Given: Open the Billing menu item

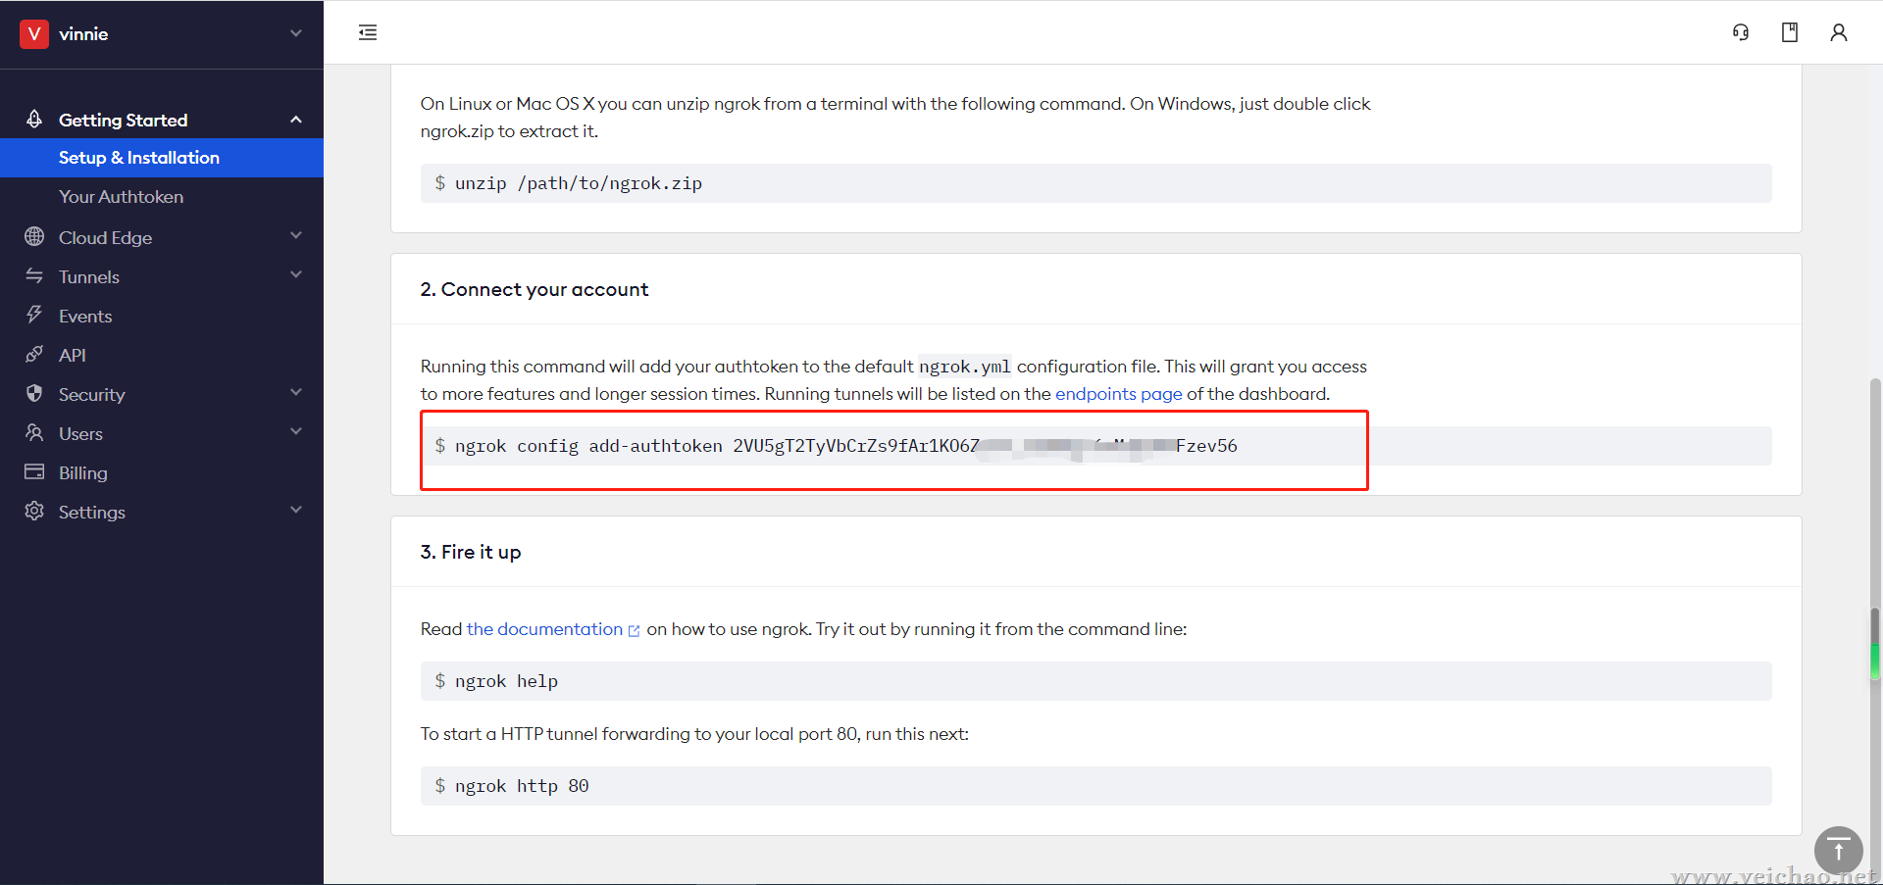Looking at the screenshot, I should (83, 473).
